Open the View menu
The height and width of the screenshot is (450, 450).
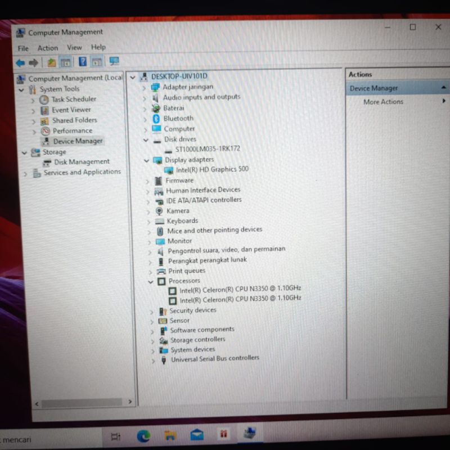pyautogui.click(x=74, y=48)
